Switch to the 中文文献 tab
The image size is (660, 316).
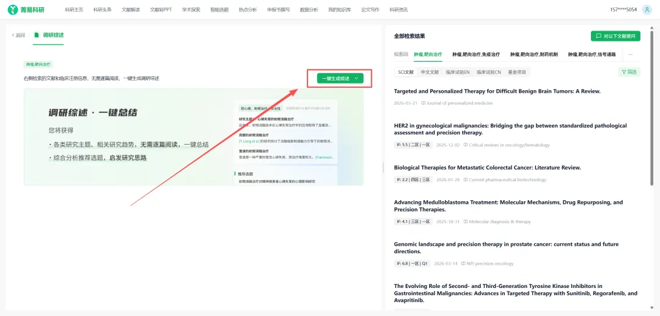pyautogui.click(x=430, y=72)
